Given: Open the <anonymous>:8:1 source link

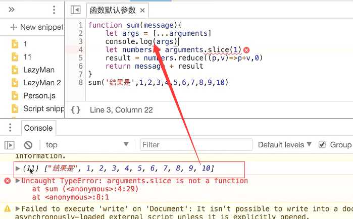Looking at the screenshot, I should coord(77,197).
